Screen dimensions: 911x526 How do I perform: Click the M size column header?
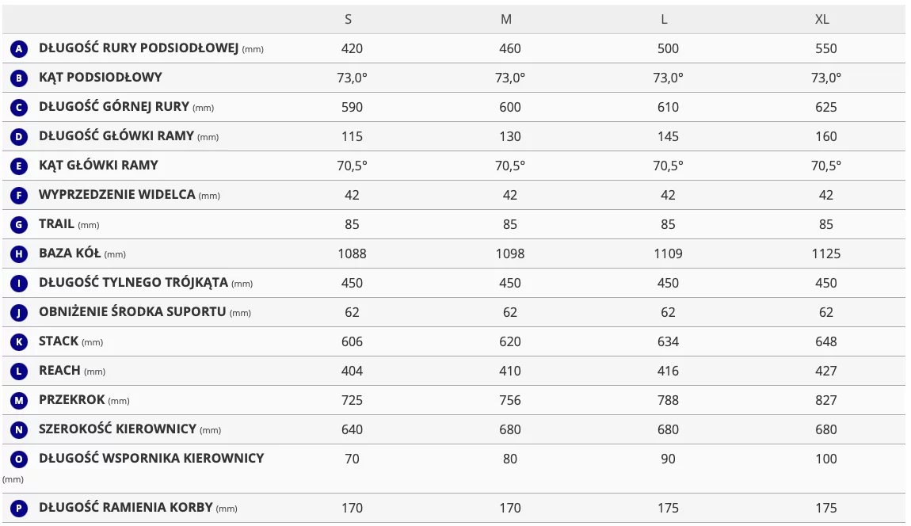(506, 19)
